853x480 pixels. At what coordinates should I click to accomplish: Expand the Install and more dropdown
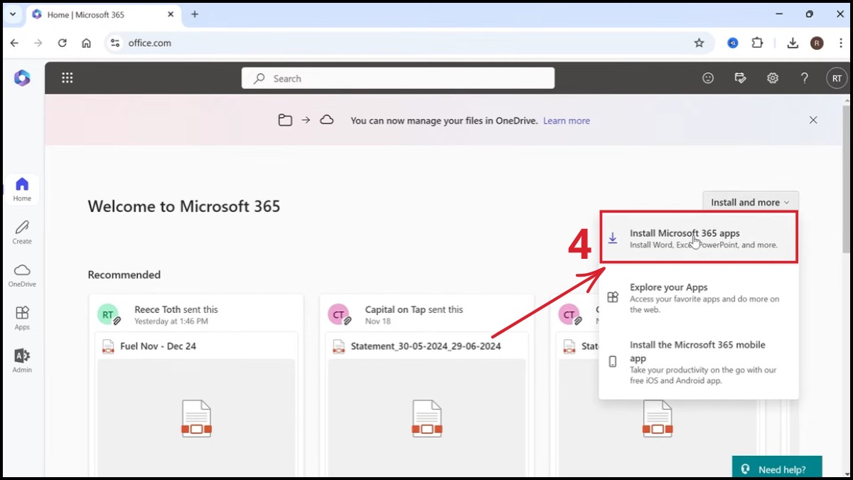point(750,202)
